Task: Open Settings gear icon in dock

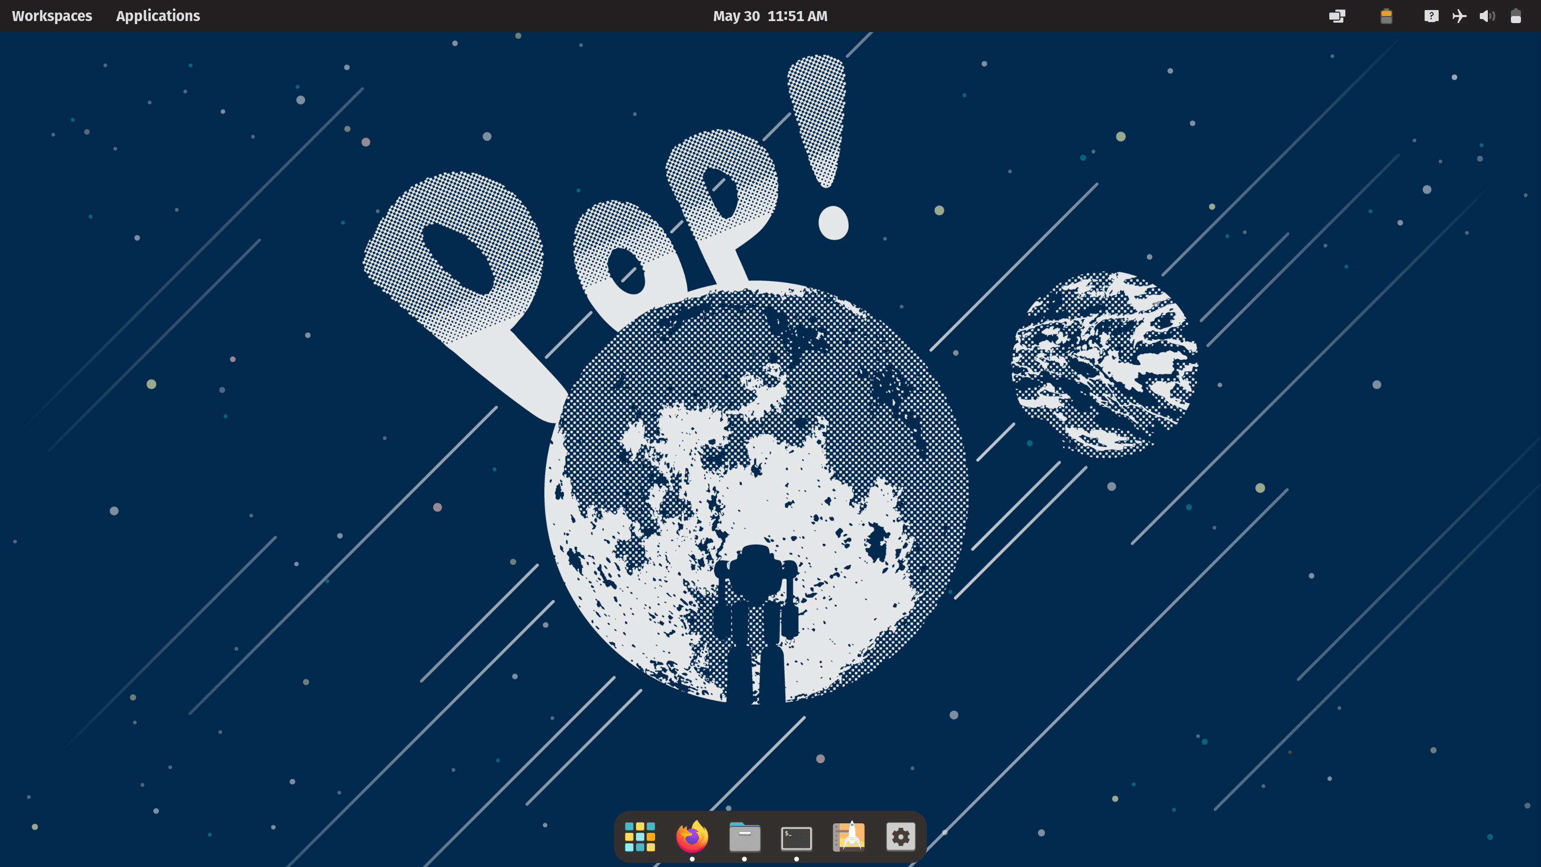Action: 901,836
